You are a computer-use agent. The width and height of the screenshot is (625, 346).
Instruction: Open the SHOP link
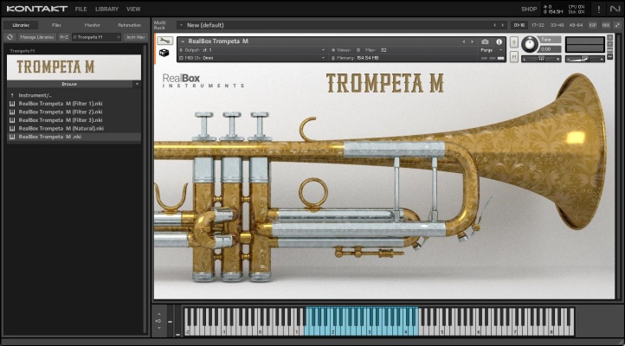(529, 9)
